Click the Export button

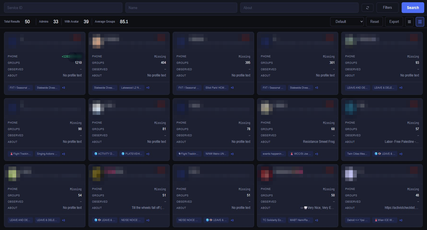point(394,21)
